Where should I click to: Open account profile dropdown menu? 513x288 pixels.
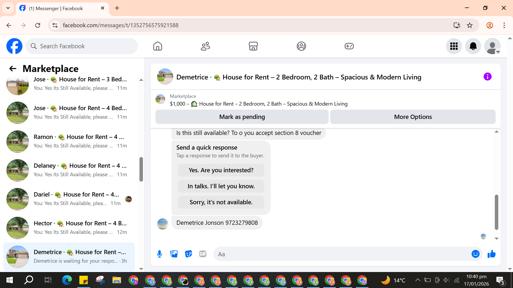[x=492, y=46]
